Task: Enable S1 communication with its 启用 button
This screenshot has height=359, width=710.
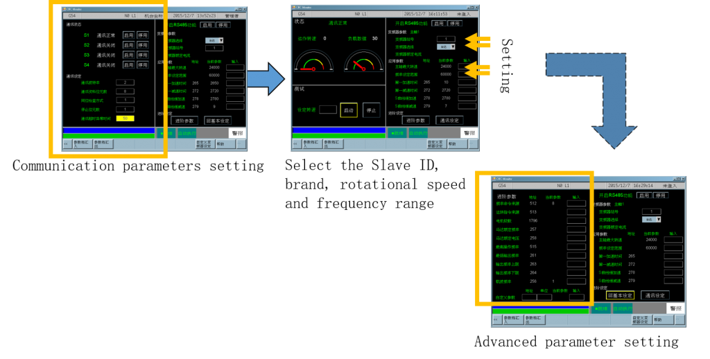Action: click(128, 35)
